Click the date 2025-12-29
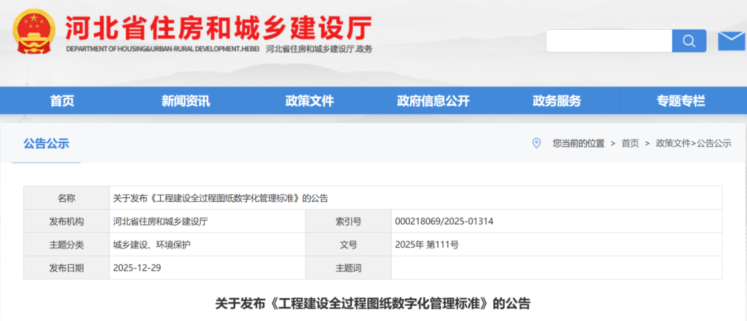Viewport: 747px width, 321px height. tap(137, 268)
